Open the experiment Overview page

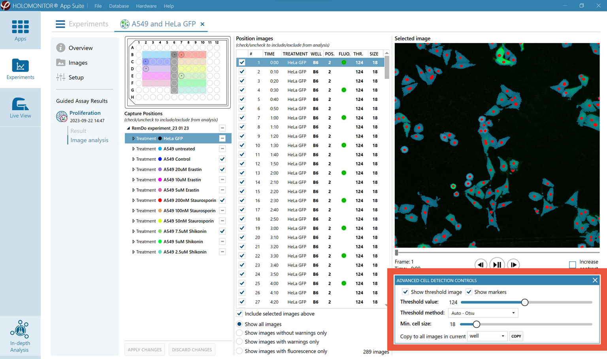click(x=80, y=48)
